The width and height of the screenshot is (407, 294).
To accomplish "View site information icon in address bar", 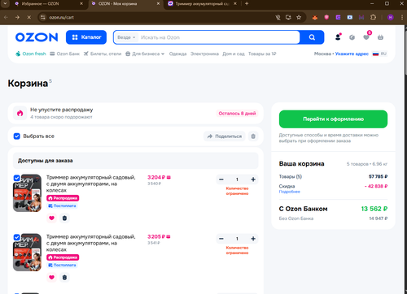I will (43, 17).
